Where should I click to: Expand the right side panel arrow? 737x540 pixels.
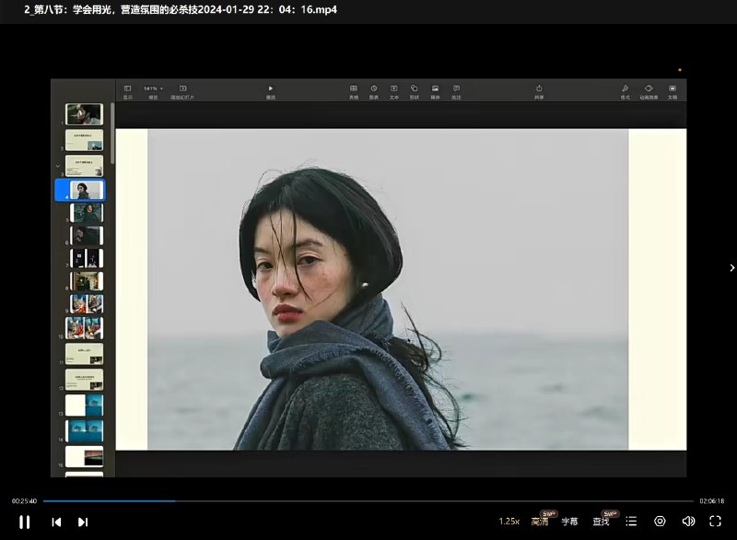(731, 268)
